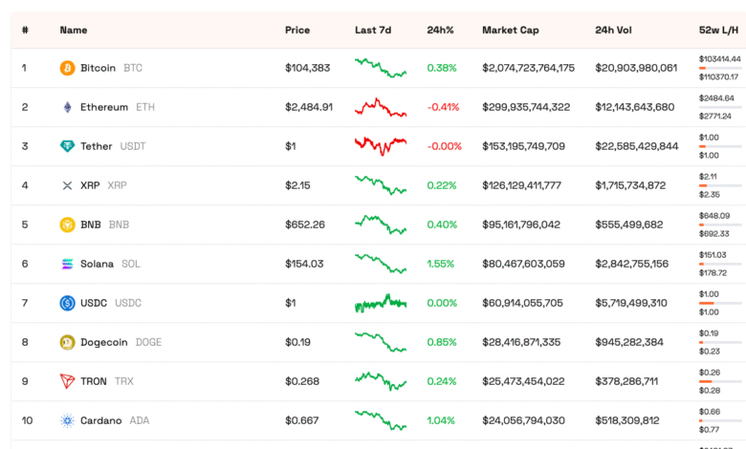This screenshot has height=449, width=746.
Task: Click the Solana striped logo
Action: tap(67, 264)
